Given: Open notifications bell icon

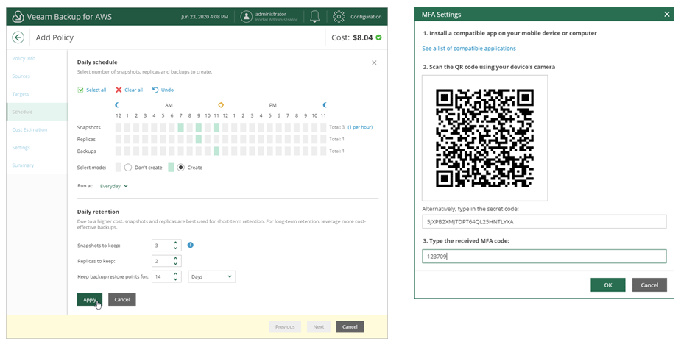Looking at the screenshot, I should point(315,17).
